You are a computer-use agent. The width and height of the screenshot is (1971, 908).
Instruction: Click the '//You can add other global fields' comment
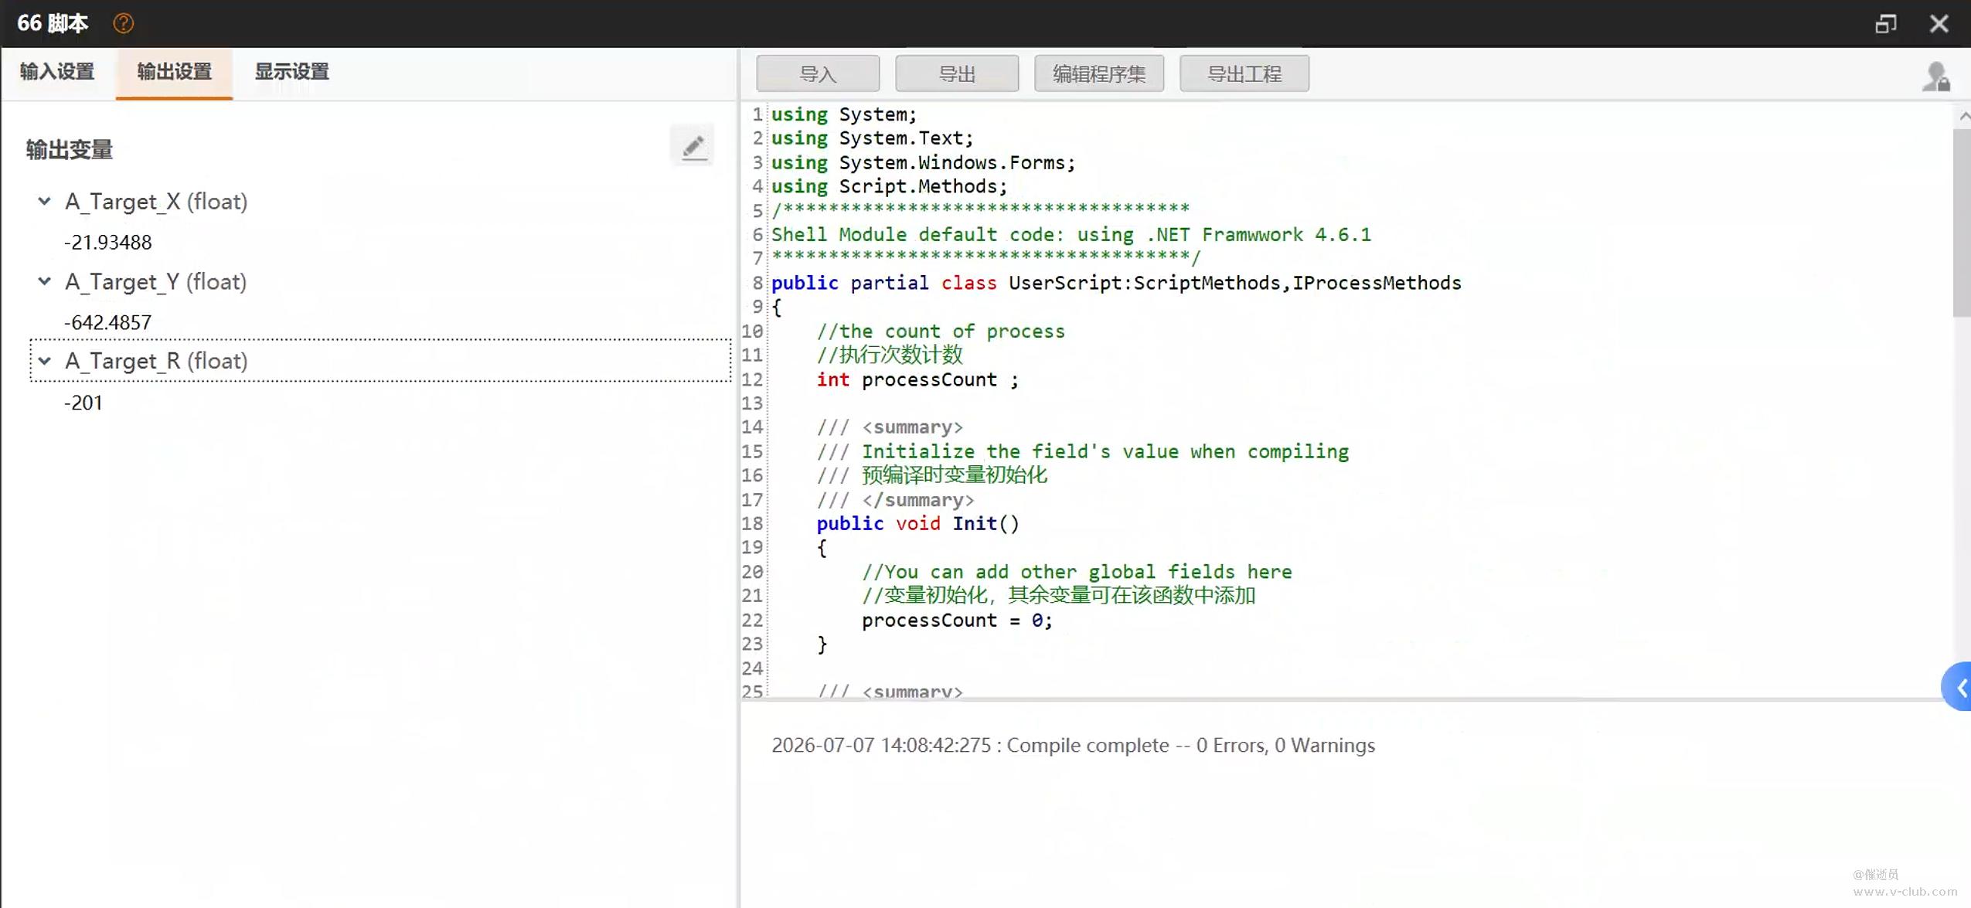point(1077,572)
